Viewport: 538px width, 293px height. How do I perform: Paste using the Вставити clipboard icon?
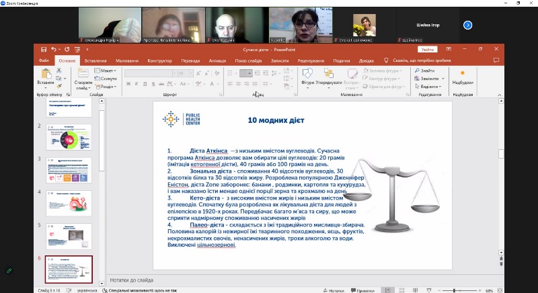pyautogui.click(x=46, y=74)
